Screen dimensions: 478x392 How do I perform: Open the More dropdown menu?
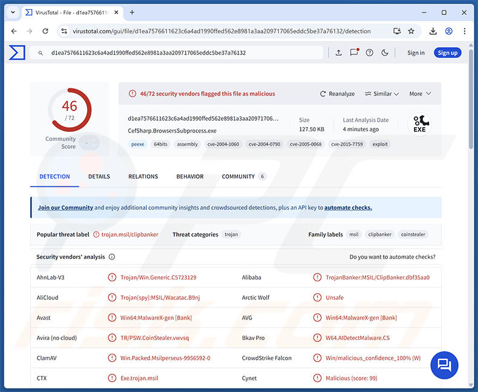coord(420,94)
